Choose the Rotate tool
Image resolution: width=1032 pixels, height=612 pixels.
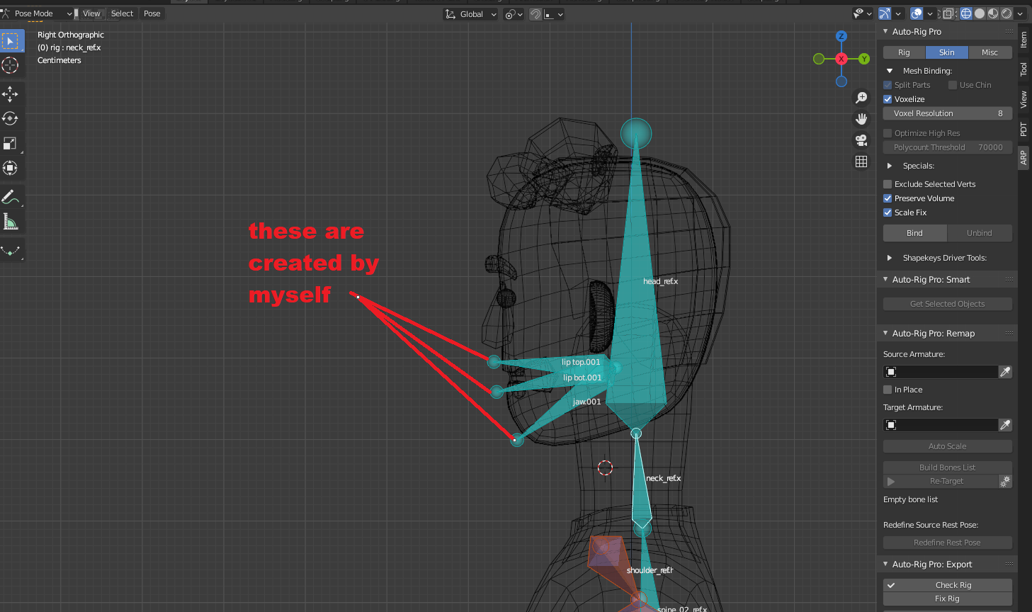tap(11, 118)
